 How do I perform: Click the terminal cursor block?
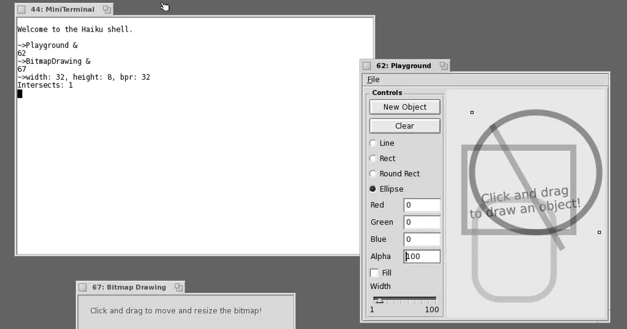click(20, 94)
